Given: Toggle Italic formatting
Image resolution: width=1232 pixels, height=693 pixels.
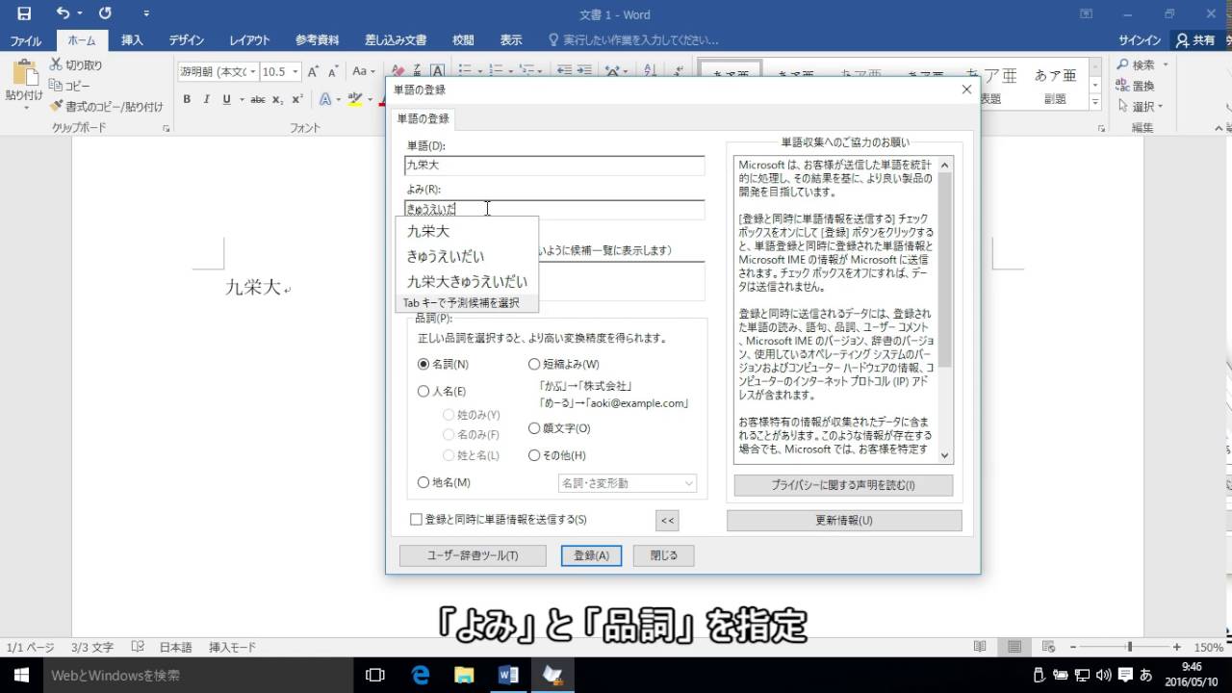Looking at the screenshot, I should pyautogui.click(x=207, y=99).
